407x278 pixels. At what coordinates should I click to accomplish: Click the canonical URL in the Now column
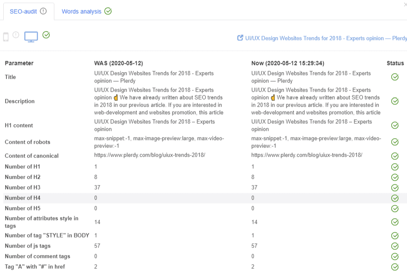[x=307, y=155]
